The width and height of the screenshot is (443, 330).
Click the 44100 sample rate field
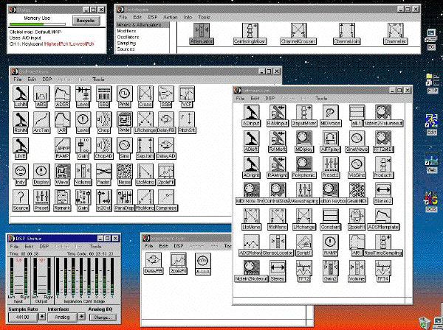23,317
